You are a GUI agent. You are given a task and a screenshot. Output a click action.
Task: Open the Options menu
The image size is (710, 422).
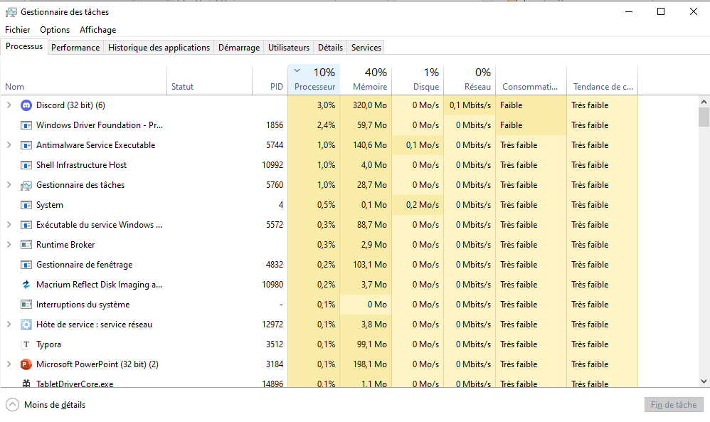tap(55, 30)
